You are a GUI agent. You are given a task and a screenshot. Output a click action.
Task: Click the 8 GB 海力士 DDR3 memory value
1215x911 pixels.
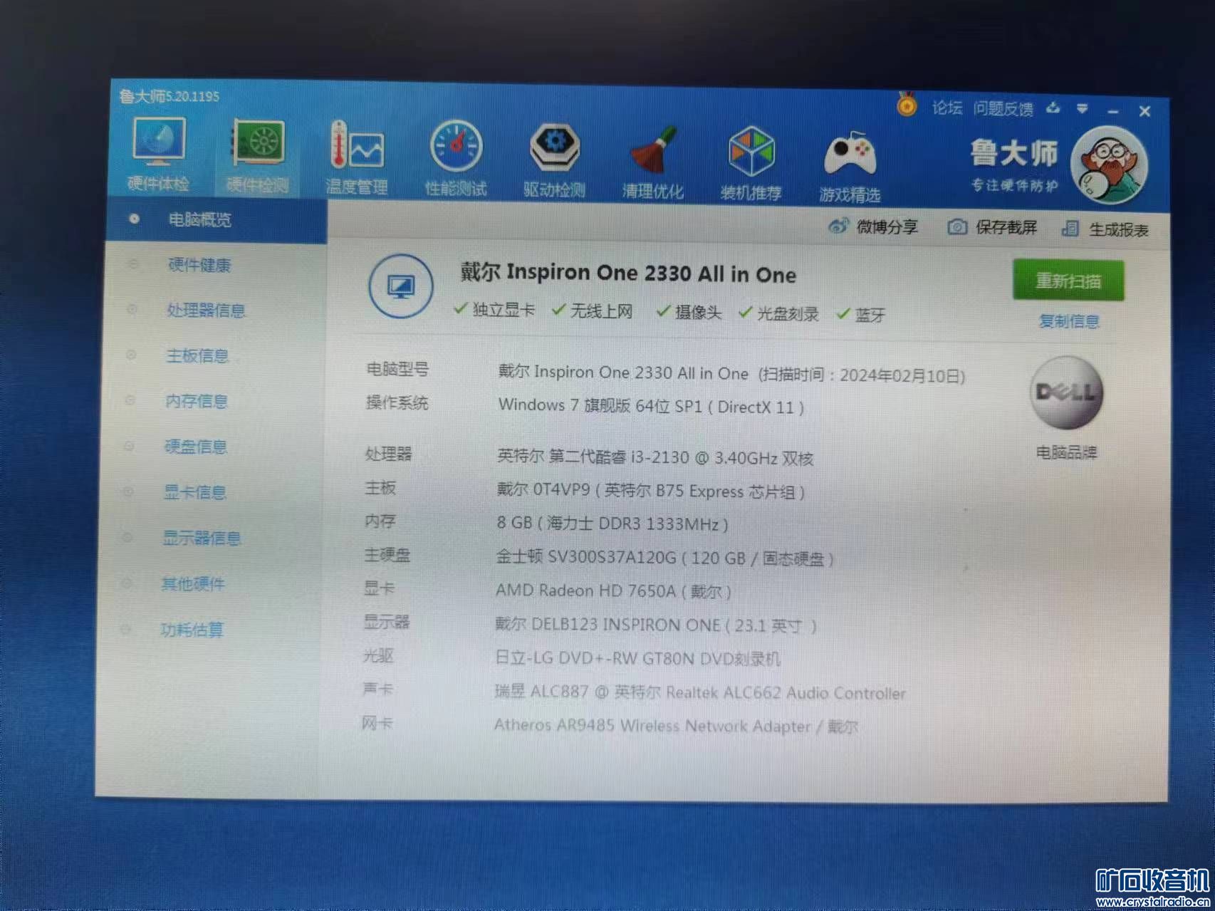pos(612,524)
